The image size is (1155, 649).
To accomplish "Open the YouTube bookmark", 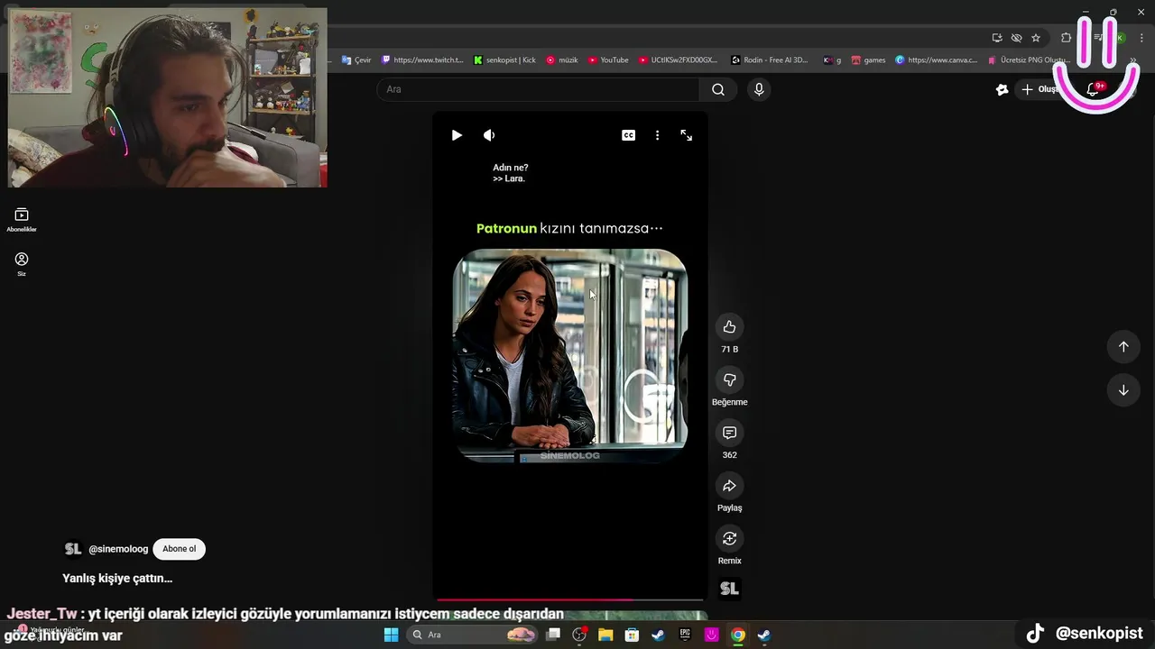I will [608, 60].
